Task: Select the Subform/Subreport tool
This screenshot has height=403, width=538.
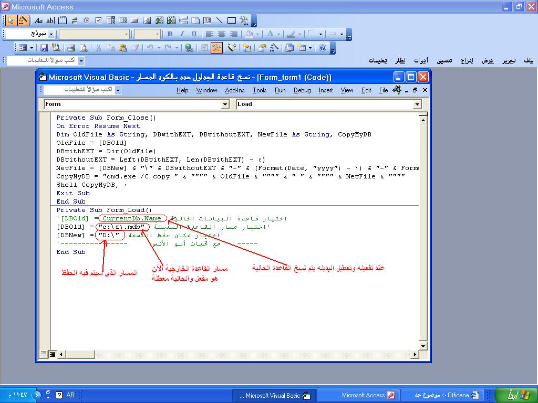Action: click(x=207, y=20)
